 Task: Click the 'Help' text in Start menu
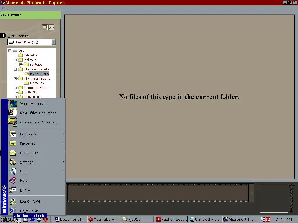pyautogui.click(x=24, y=181)
